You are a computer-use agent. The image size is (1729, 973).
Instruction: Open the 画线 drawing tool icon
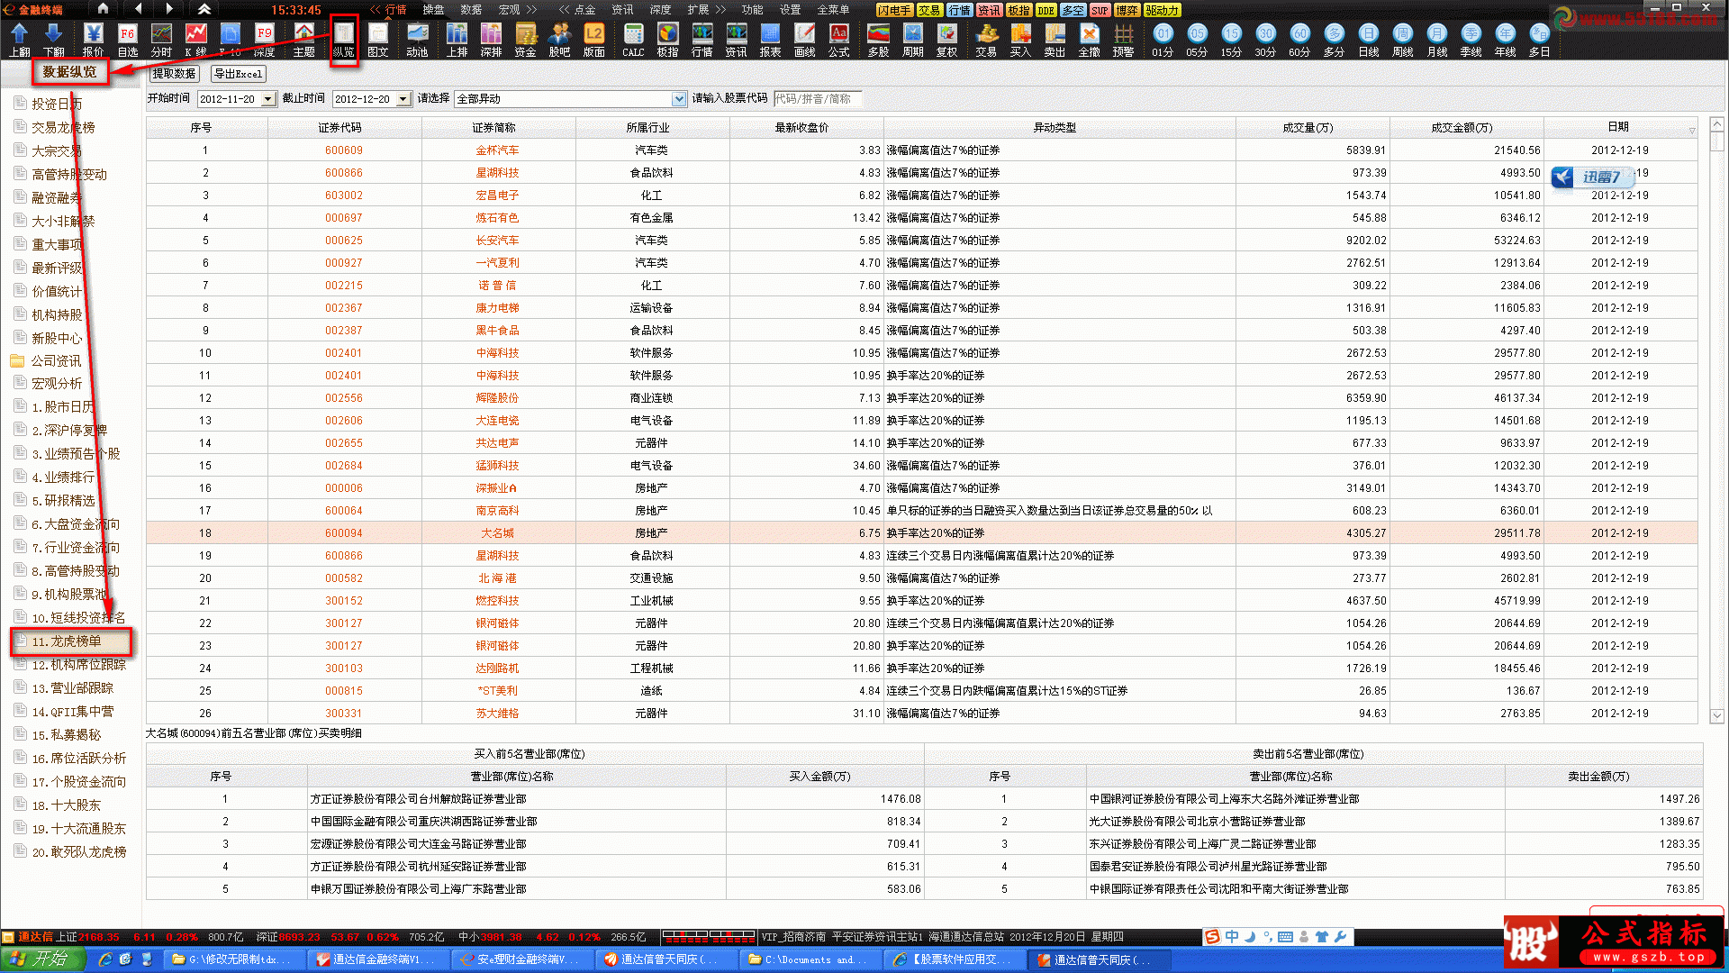tap(804, 40)
